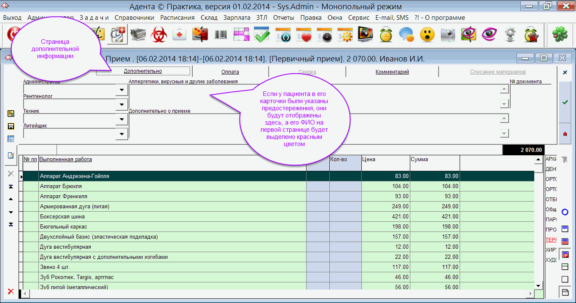Screen dimensions: 576x303
Task: Click the monitor screen toolbar icon
Action: pyautogui.click(x=365, y=35)
